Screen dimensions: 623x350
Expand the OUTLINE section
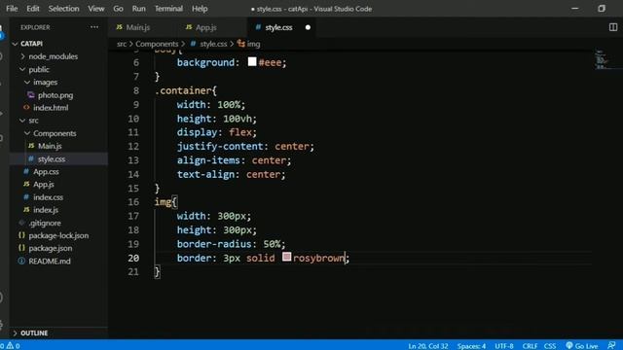point(34,332)
